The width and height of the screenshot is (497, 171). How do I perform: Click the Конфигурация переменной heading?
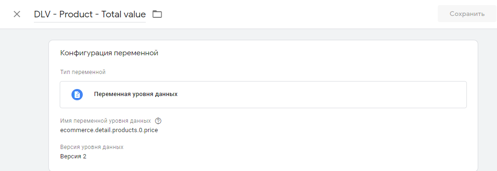tap(109, 53)
